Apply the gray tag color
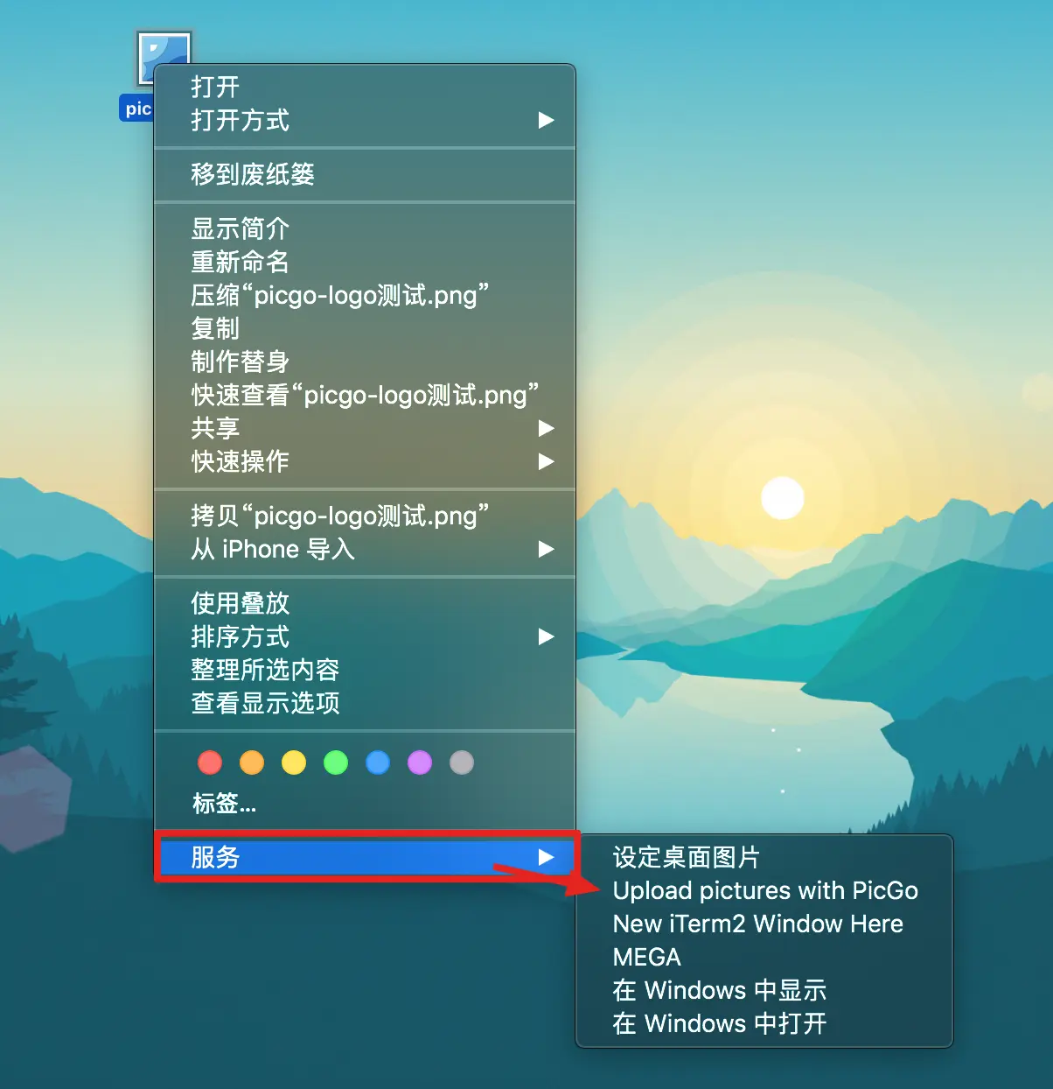The height and width of the screenshot is (1089, 1053). pyautogui.click(x=462, y=762)
